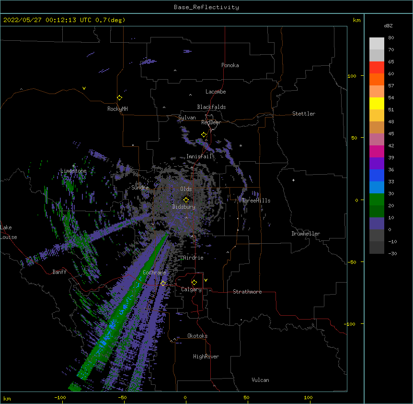Click the Banff label
This screenshot has width=413, height=404.
[x=59, y=272]
